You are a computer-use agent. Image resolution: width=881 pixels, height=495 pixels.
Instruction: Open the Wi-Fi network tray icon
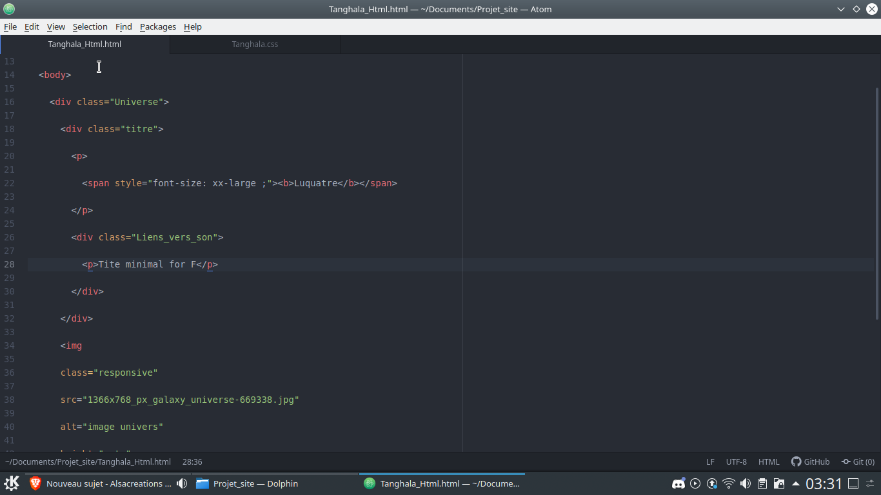point(729,483)
